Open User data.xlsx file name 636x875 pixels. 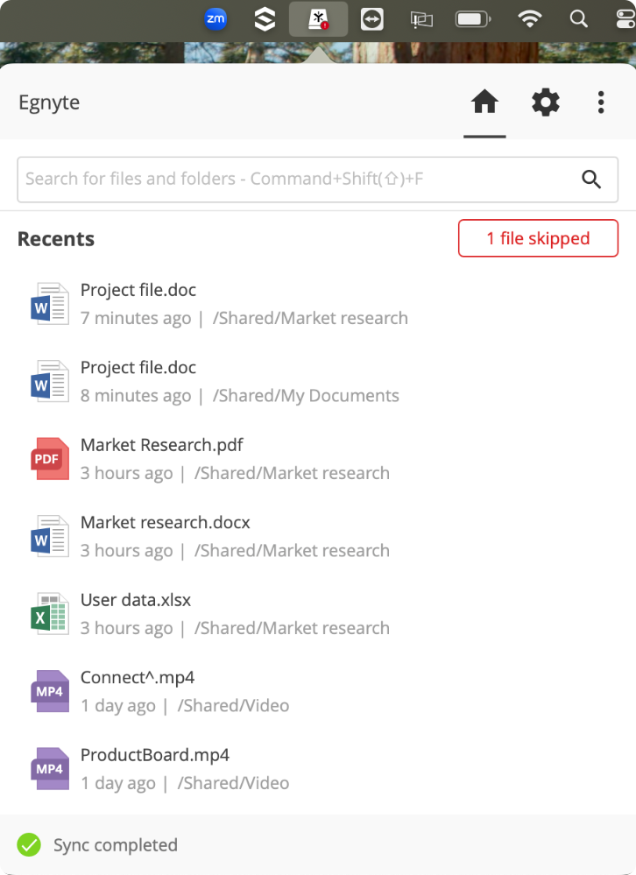136,601
